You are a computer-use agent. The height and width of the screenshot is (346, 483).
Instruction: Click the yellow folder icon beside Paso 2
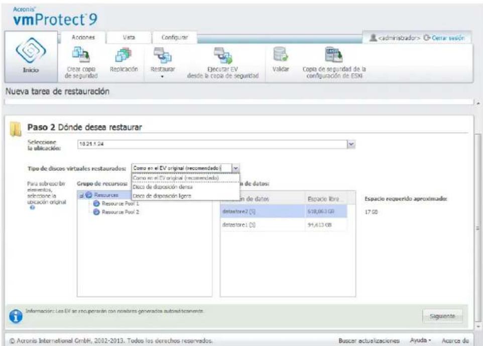[x=16, y=129]
